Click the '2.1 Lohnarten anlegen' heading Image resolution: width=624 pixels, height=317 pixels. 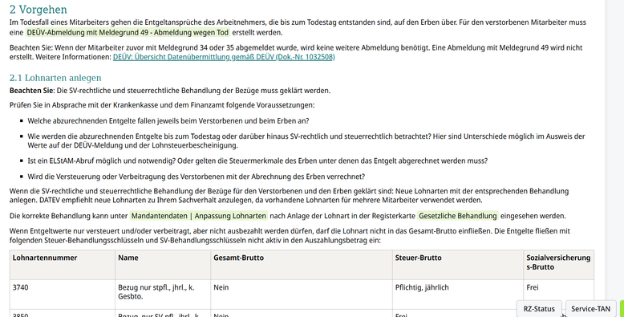tap(55, 78)
